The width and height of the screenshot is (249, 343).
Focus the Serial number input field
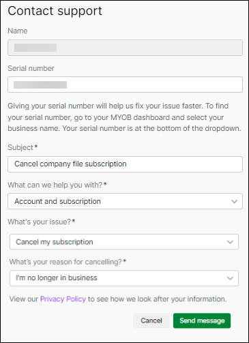pos(125,85)
